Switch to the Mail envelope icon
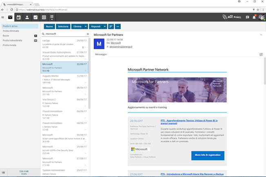Viewport: 266px width, 177px height. pos(10,17)
